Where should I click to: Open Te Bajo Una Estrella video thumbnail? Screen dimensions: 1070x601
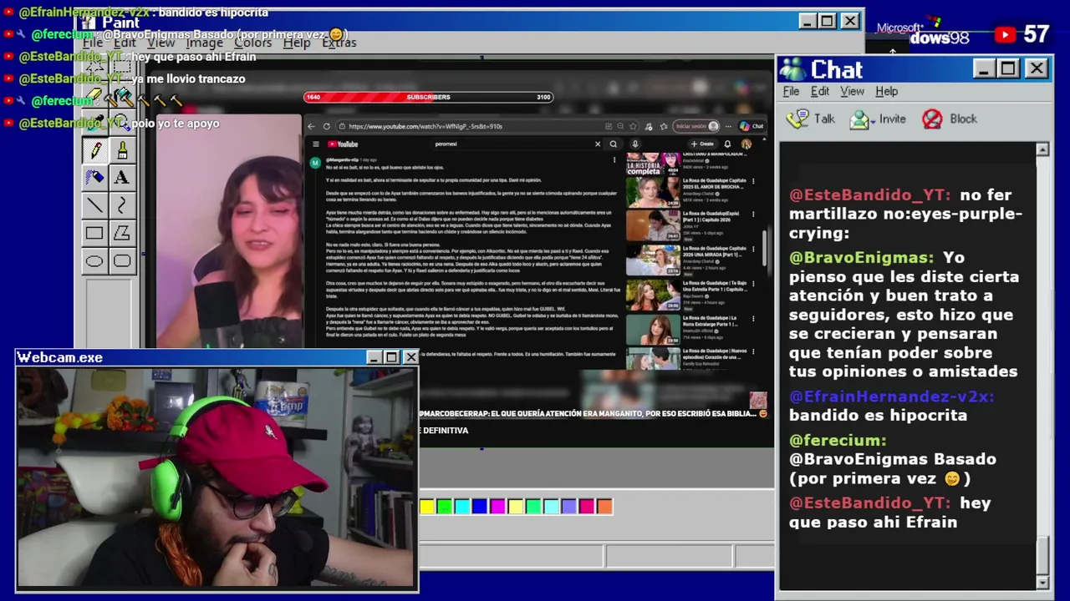pyautogui.click(x=653, y=295)
